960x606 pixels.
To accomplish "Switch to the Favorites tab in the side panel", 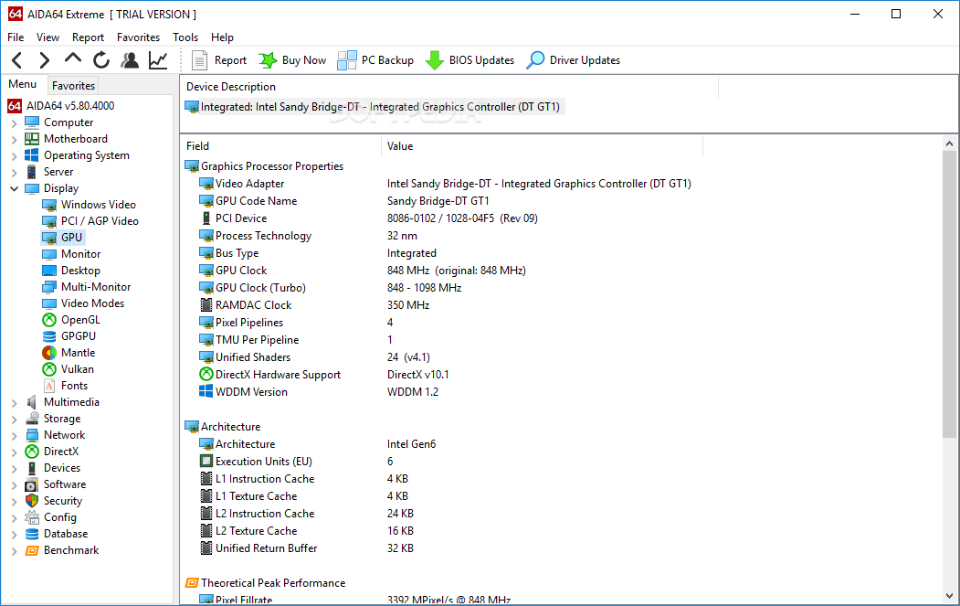I will click(73, 86).
